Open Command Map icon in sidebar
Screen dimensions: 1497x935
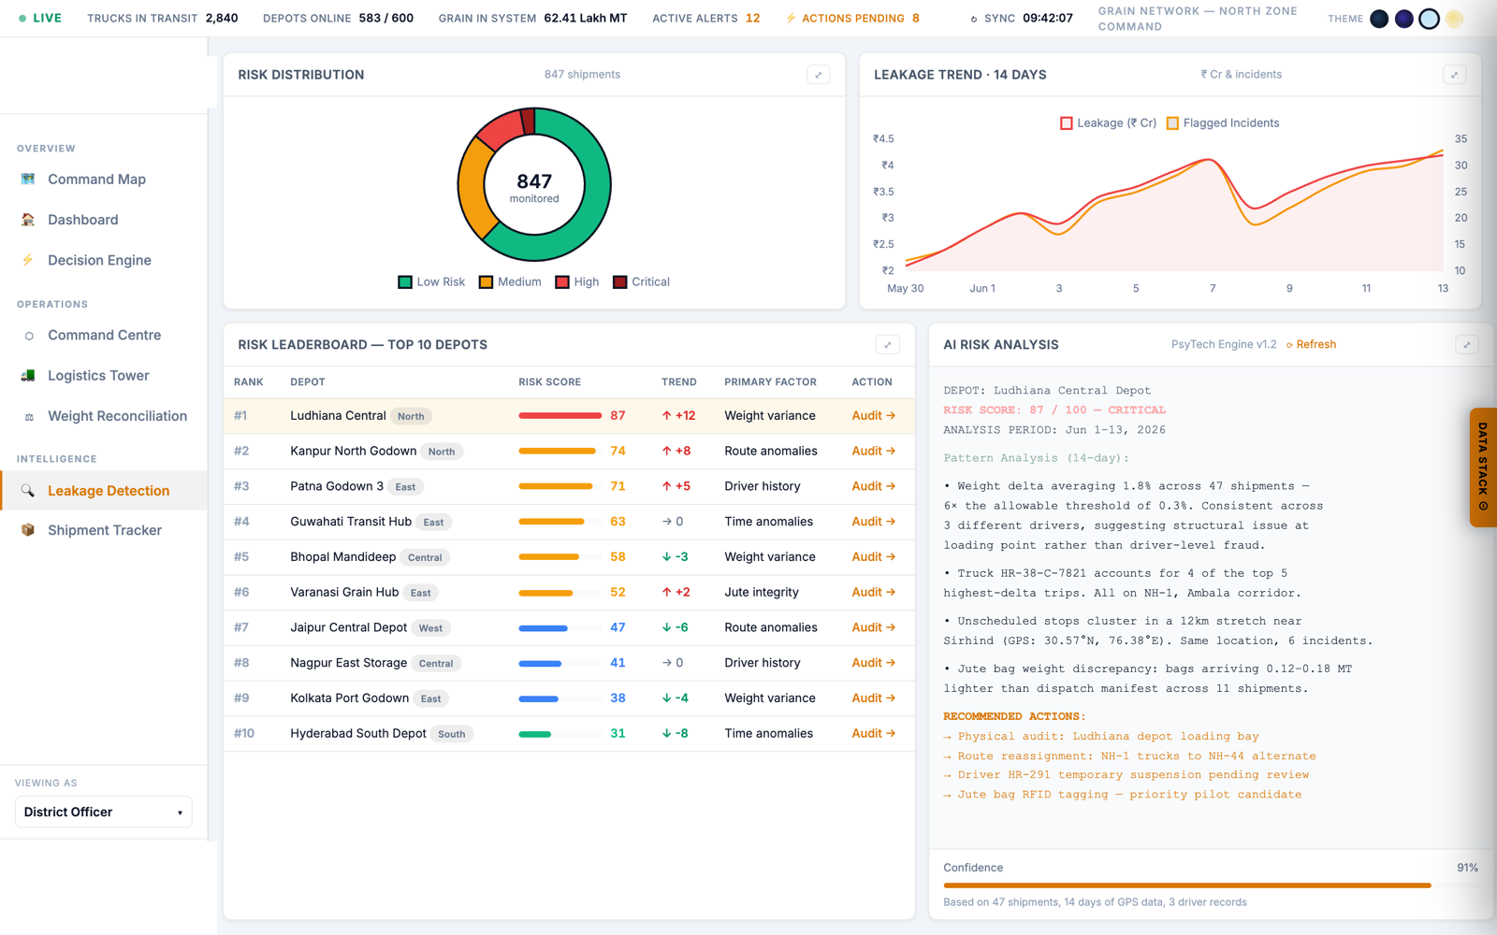click(x=28, y=180)
